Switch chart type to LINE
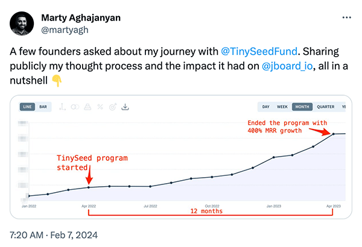Screen dimensions: 362x247 27,107
